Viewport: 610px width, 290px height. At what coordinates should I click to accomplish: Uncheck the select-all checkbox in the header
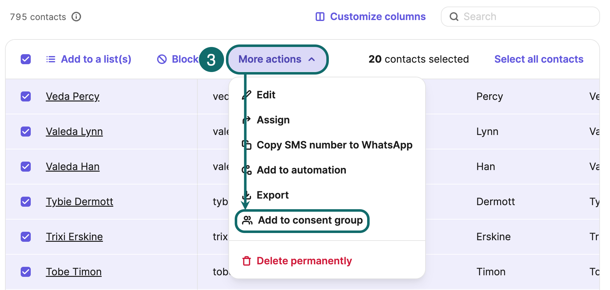point(26,59)
